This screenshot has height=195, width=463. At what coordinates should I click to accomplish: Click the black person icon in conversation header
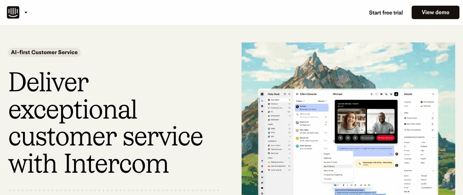coord(396,94)
